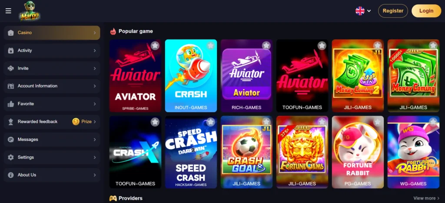Click the Prize coin icon
The height and width of the screenshot is (203, 445).
point(76,122)
